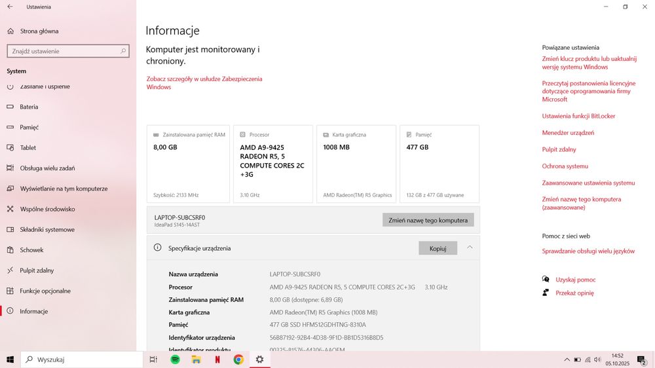The image size is (655, 368).
Task: Open the notification center icon
Action: click(x=642, y=359)
